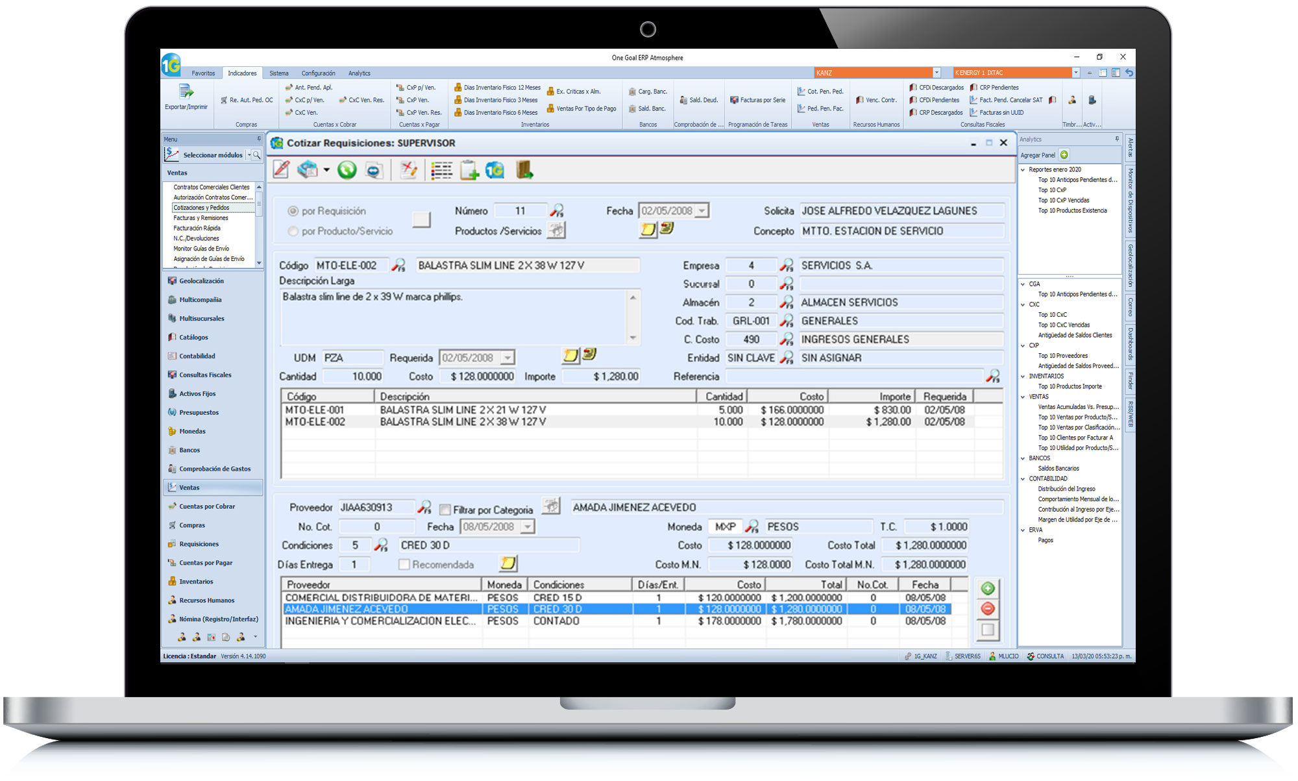Open the supplier Fecha 08/05/2008 dropdown
Viewport: 1298px width, 781px height.
pyautogui.click(x=528, y=527)
